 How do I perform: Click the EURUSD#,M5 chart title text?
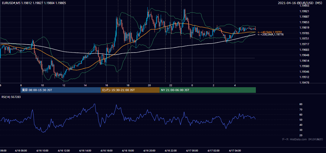[34, 3]
